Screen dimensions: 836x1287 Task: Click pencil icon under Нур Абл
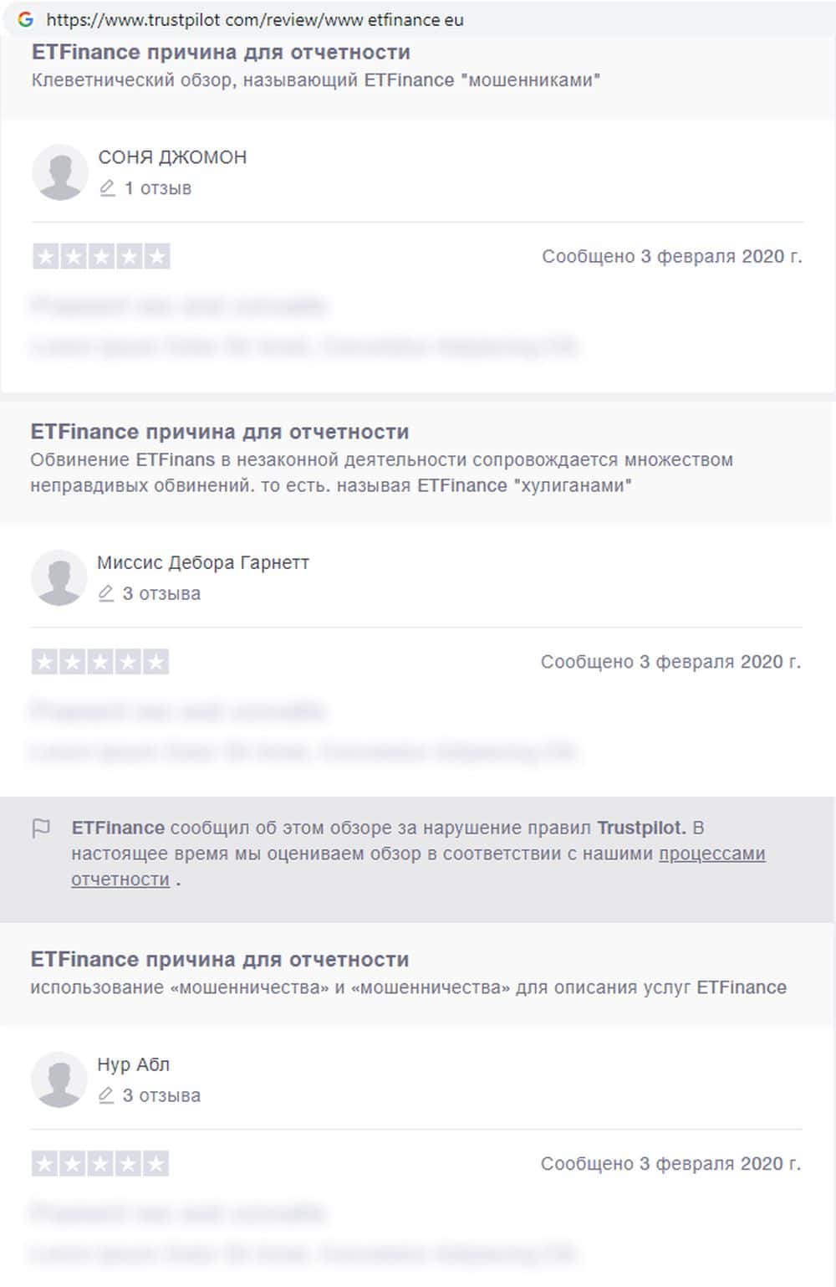coord(106,1095)
